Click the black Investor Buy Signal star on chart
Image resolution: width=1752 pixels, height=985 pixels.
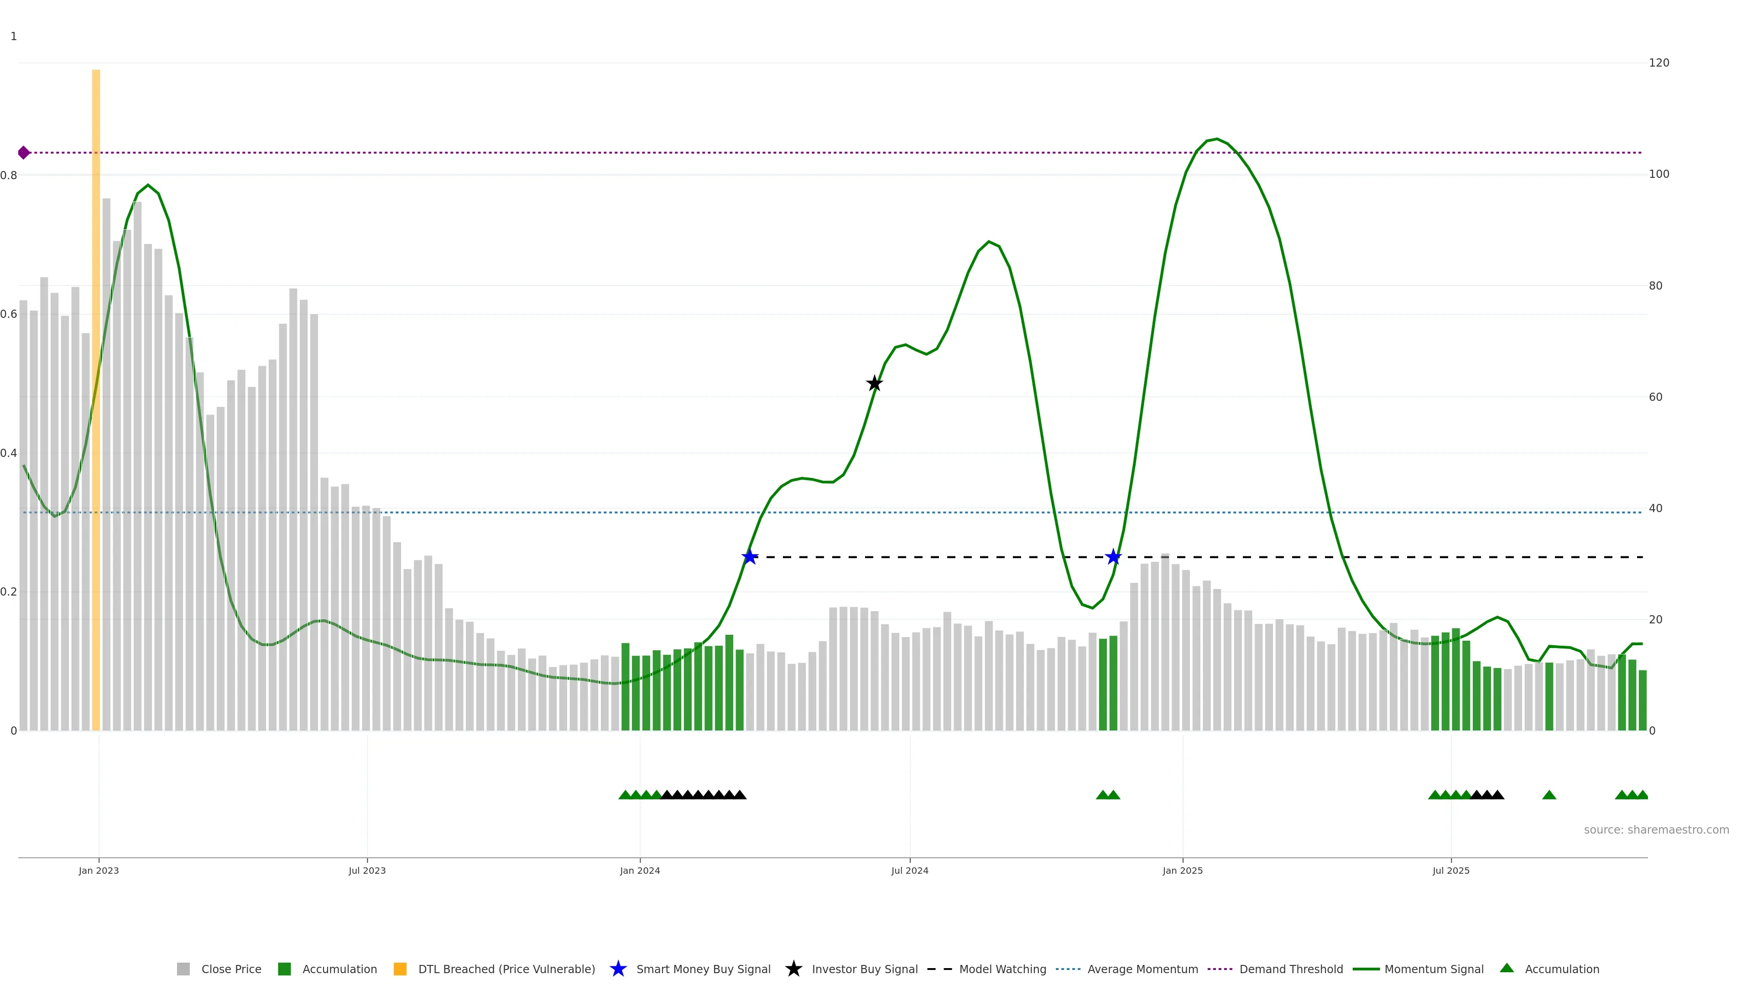875,384
